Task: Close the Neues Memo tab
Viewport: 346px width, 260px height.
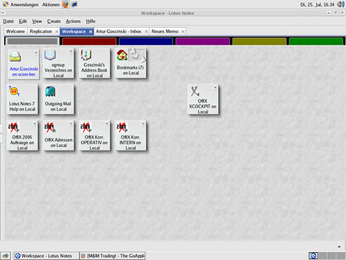Action: pos(183,32)
